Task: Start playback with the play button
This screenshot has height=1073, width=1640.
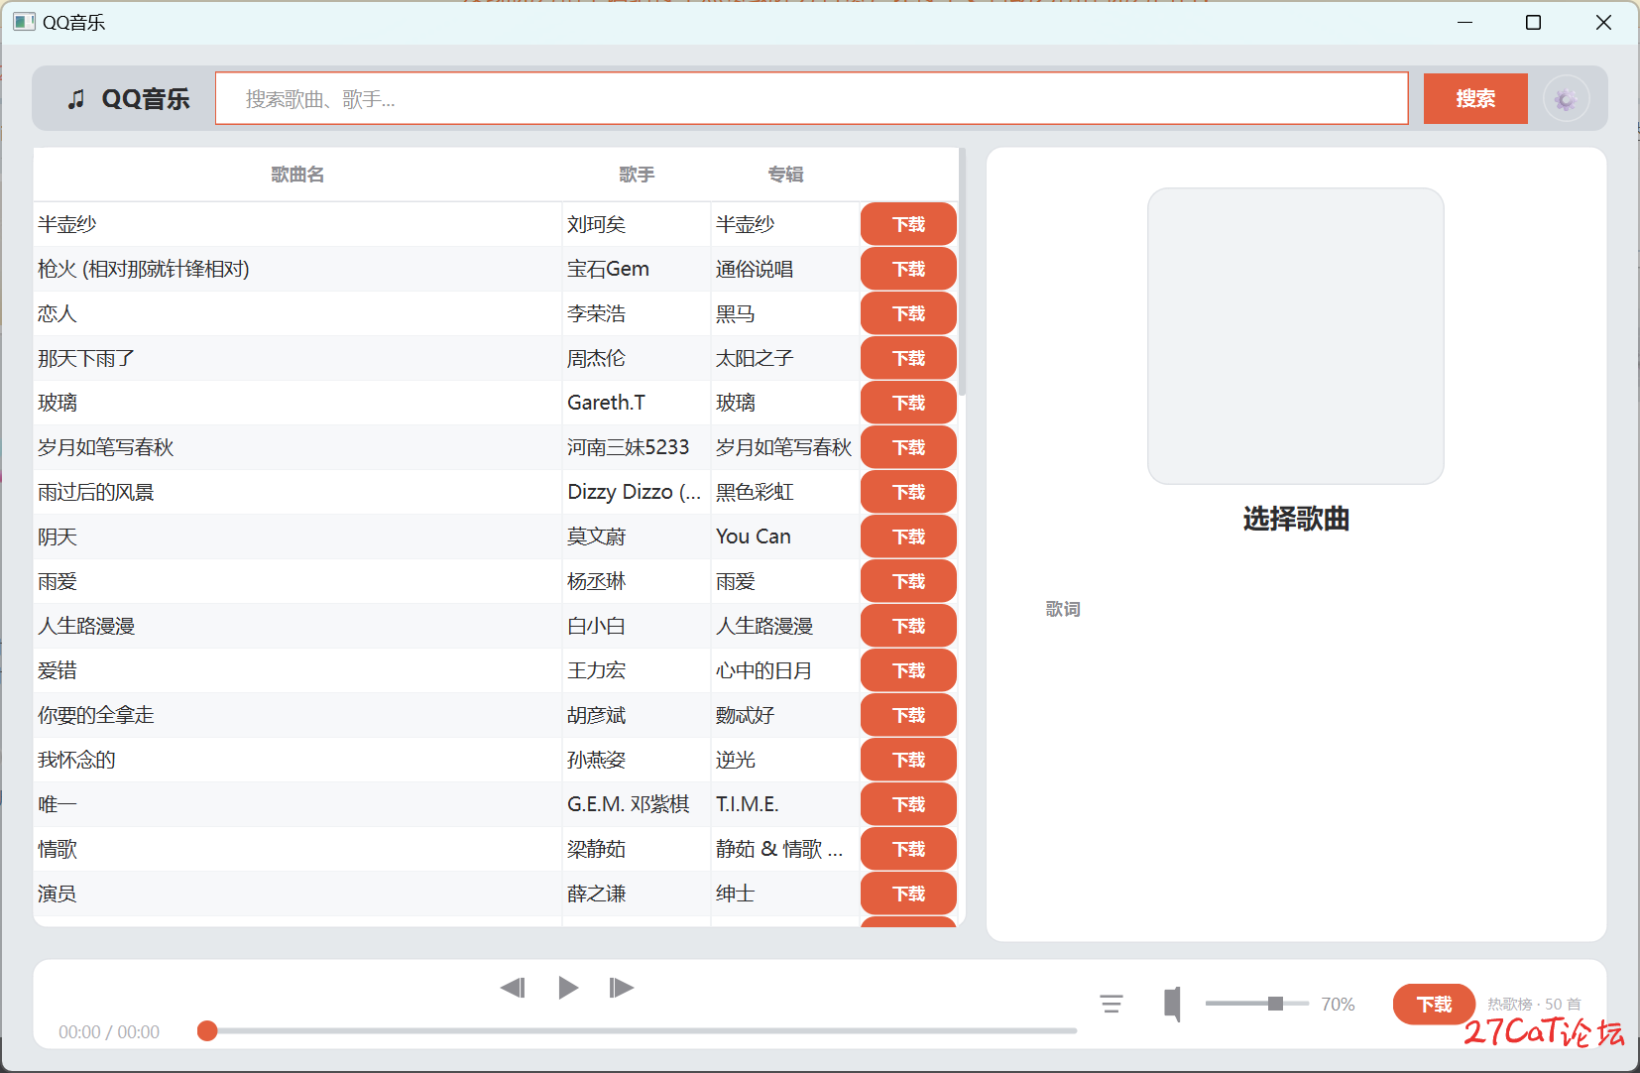Action: coord(568,988)
